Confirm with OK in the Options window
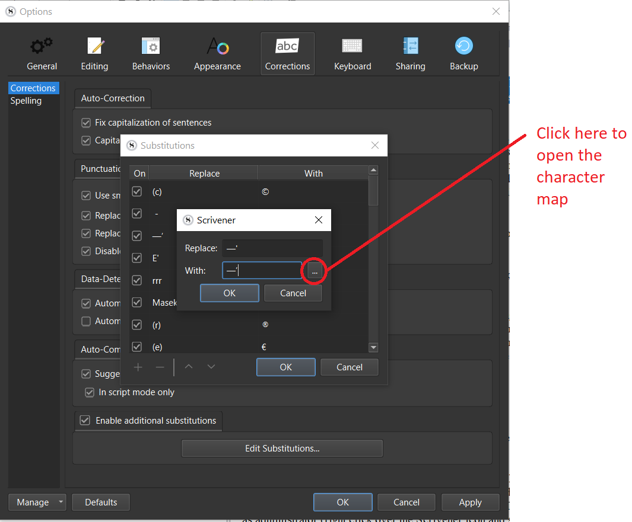632x522 pixels. pos(342,502)
